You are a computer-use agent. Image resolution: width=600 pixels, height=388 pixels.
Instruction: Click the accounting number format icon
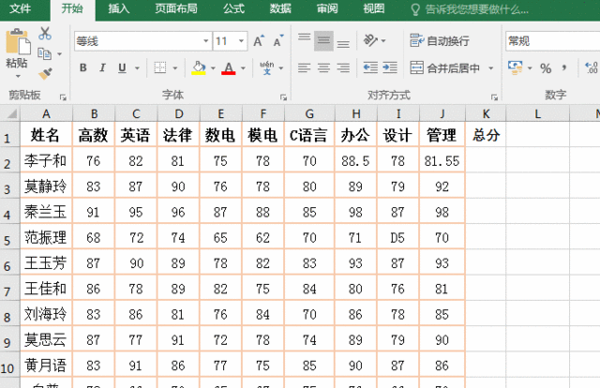[x=515, y=67]
